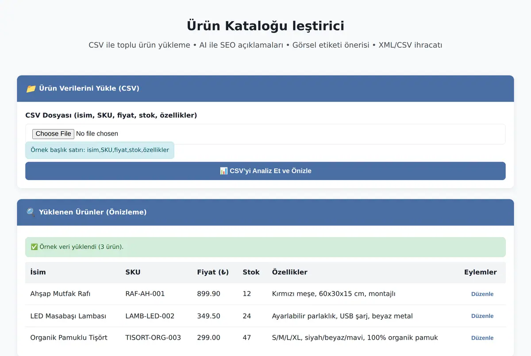Click the folder icon in the upload header

click(x=31, y=88)
